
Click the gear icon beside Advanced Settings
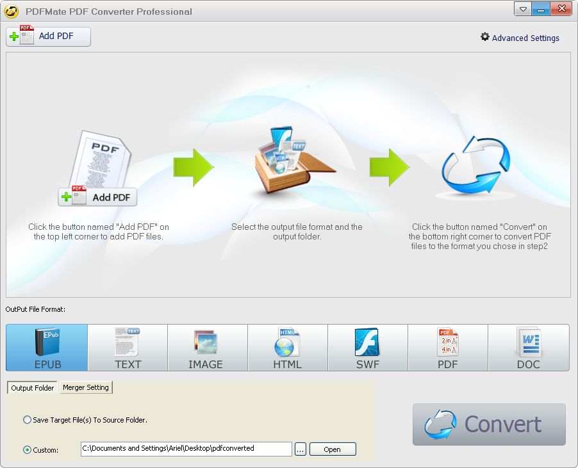point(484,37)
